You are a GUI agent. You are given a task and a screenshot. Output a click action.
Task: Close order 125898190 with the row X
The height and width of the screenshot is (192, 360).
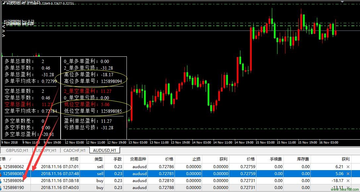(348, 188)
